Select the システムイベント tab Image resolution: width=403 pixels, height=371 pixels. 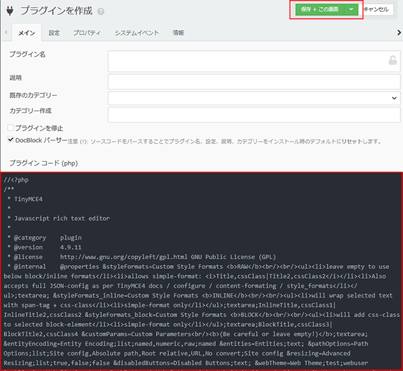[136, 32]
